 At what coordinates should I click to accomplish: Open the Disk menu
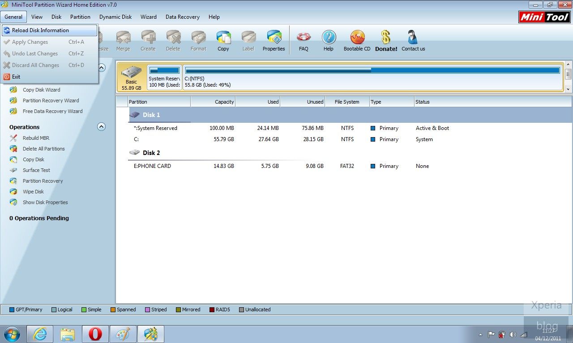[x=56, y=17]
